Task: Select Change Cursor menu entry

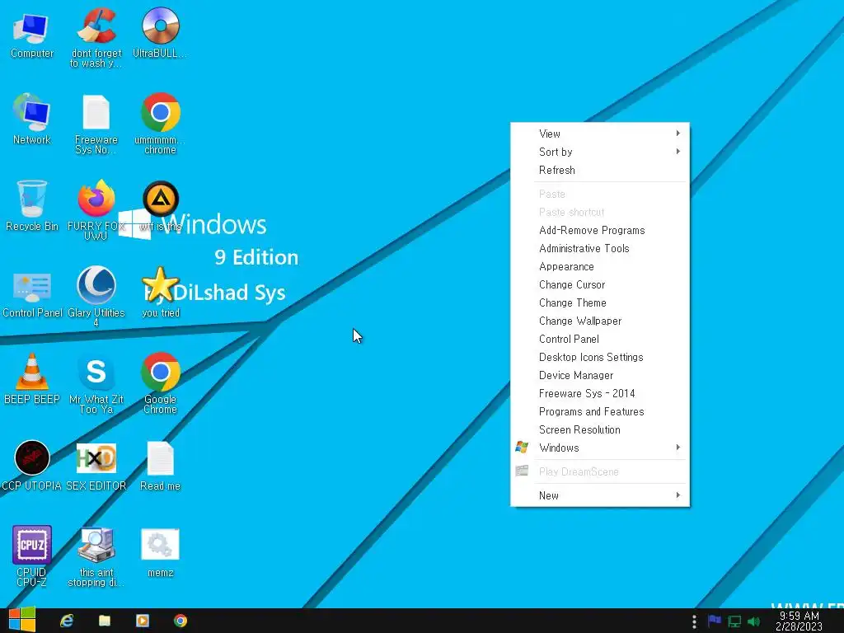Action: 600,284
